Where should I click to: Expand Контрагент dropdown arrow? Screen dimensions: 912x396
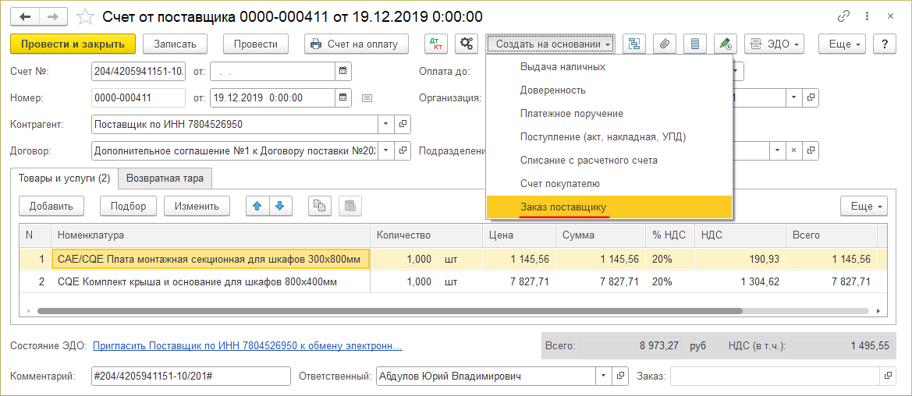(387, 125)
